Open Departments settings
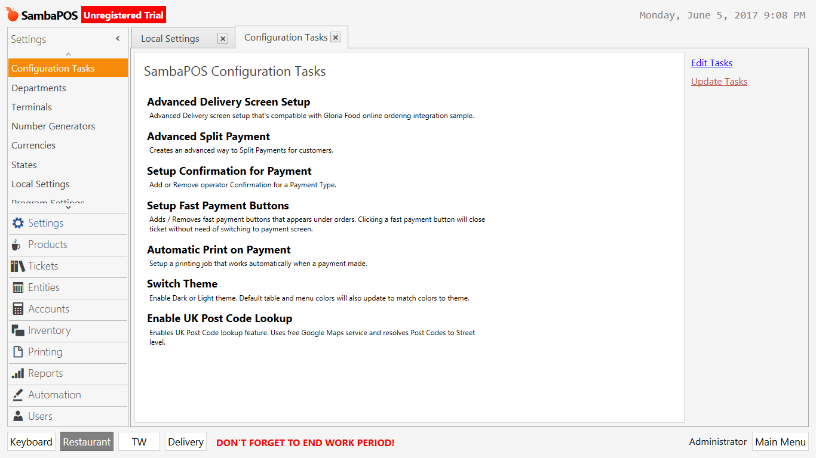 click(x=68, y=88)
